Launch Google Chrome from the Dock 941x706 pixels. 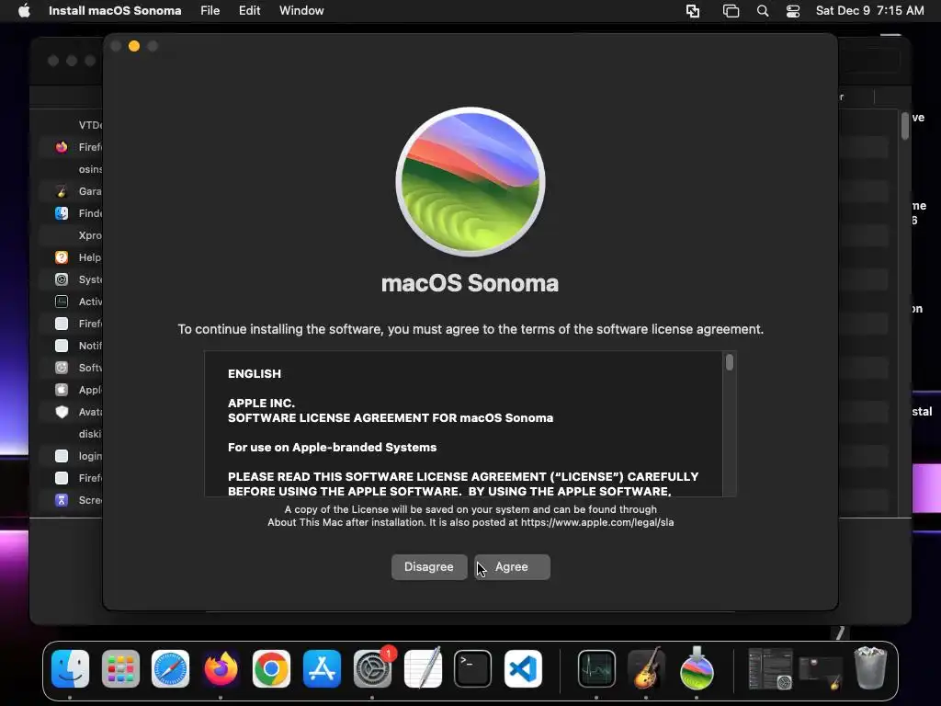click(x=271, y=668)
